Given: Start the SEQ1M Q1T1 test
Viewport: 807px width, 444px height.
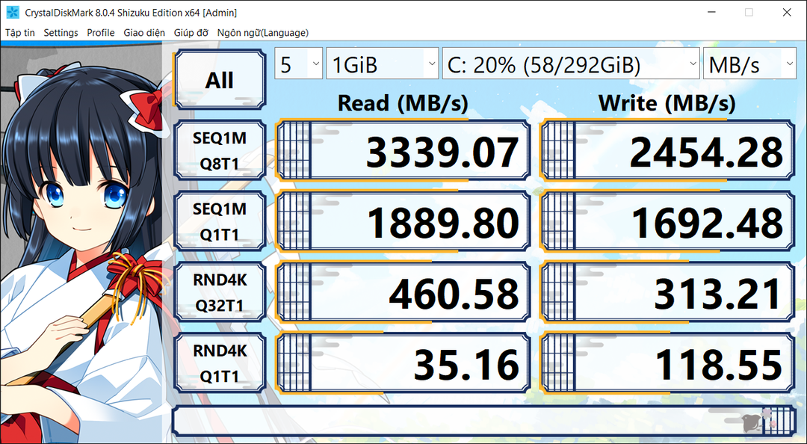Looking at the screenshot, I should pos(219,221).
